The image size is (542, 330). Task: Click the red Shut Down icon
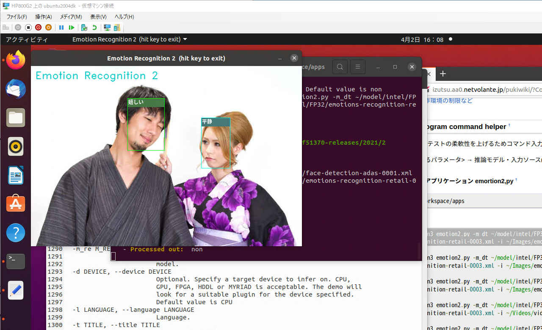coord(38,27)
